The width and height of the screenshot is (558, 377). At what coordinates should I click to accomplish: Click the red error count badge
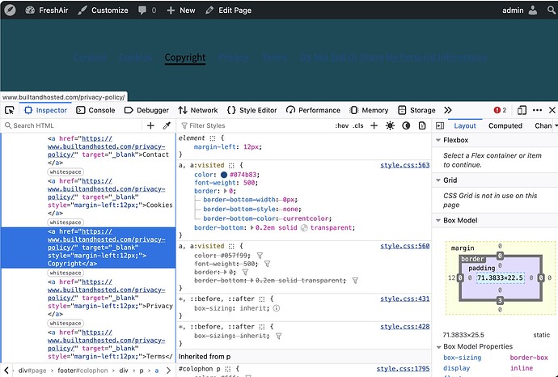click(500, 110)
